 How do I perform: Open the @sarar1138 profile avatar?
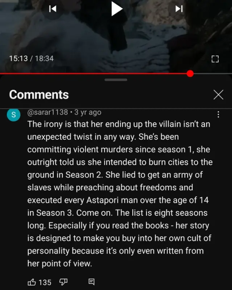point(13,115)
